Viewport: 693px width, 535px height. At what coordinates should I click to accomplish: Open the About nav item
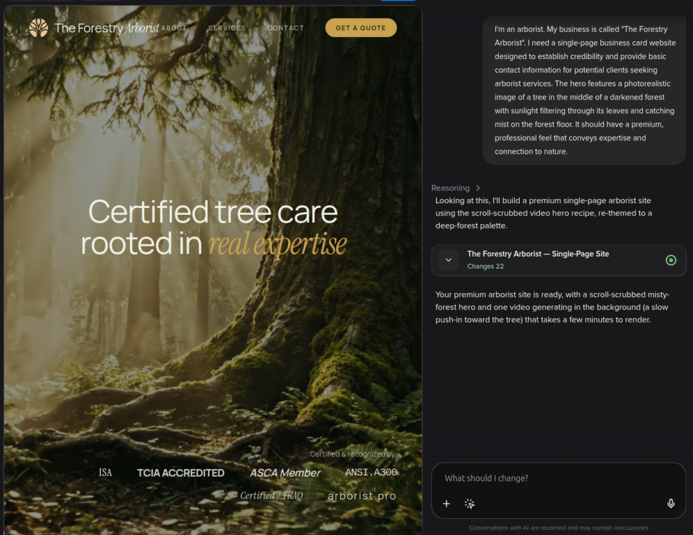pos(174,28)
